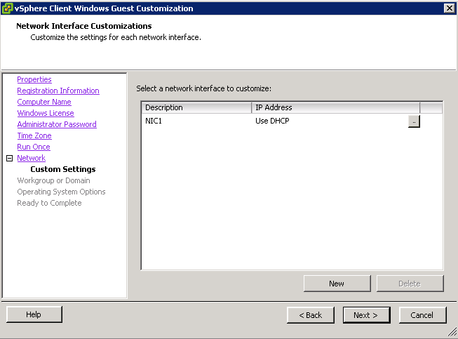Select the Administrator Password step

pyautogui.click(x=57, y=124)
